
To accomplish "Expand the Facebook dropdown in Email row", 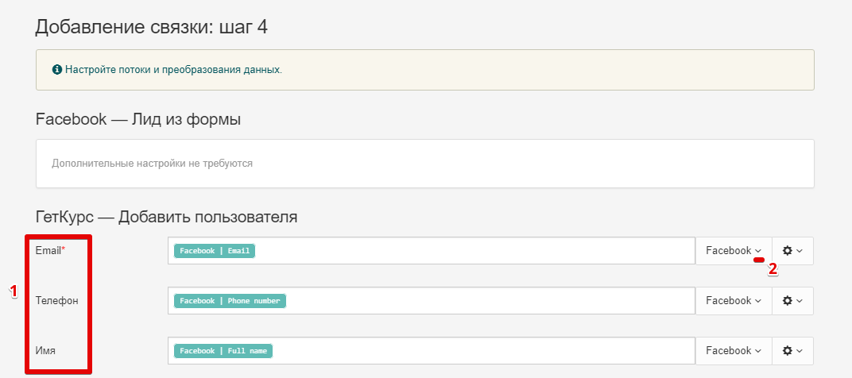I will pyautogui.click(x=734, y=251).
